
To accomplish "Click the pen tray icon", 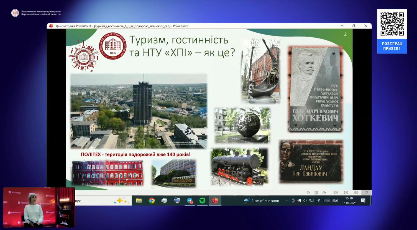I will [318, 201].
